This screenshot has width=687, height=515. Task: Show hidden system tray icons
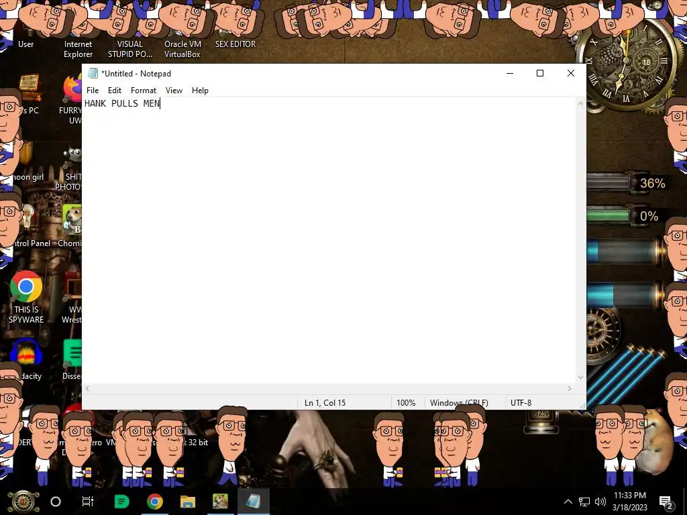click(x=568, y=502)
